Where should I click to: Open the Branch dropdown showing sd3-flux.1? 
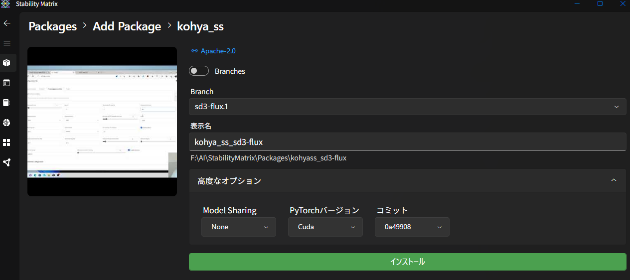tap(407, 107)
